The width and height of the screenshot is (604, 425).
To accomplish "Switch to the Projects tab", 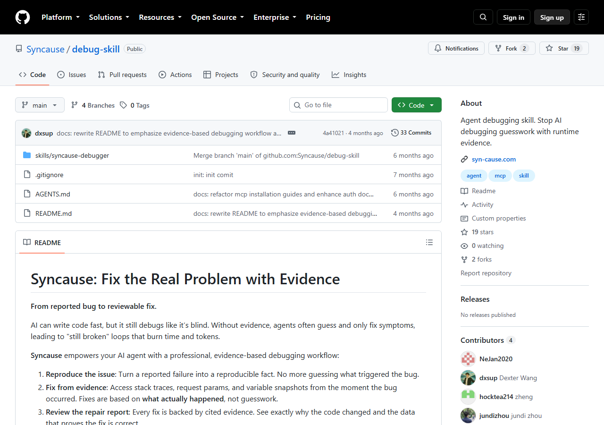I will pos(221,75).
